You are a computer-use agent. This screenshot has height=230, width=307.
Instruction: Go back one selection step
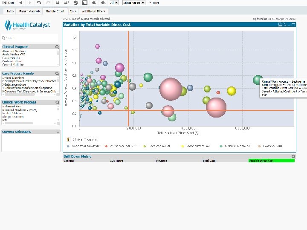20,3
